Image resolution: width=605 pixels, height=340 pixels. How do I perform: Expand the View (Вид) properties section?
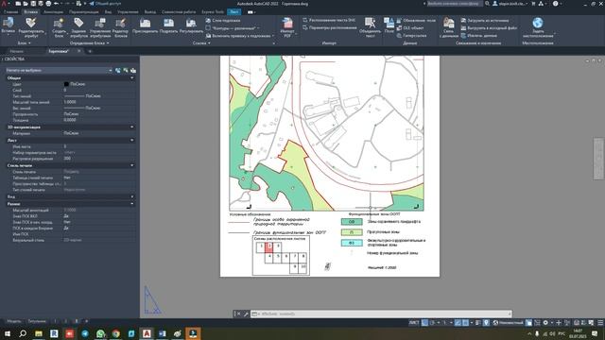tap(132, 196)
